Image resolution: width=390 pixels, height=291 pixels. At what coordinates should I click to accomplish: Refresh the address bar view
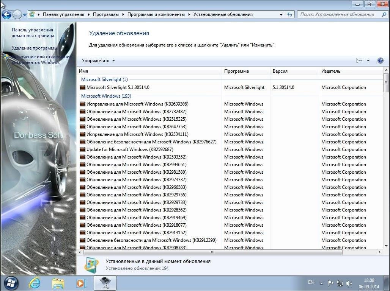click(x=290, y=15)
